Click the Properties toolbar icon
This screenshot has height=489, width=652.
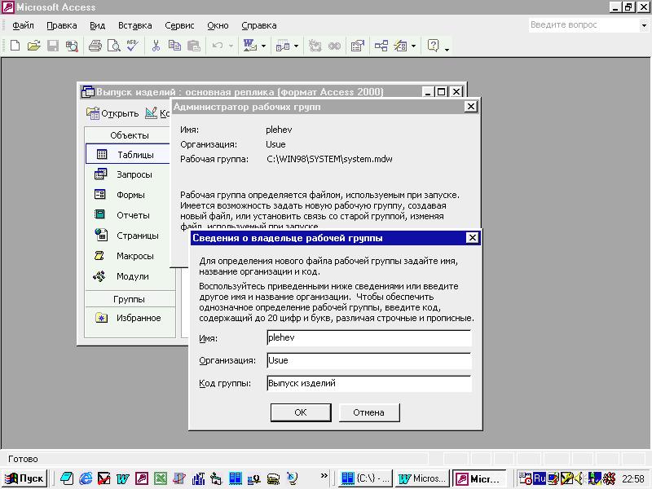tap(358, 46)
